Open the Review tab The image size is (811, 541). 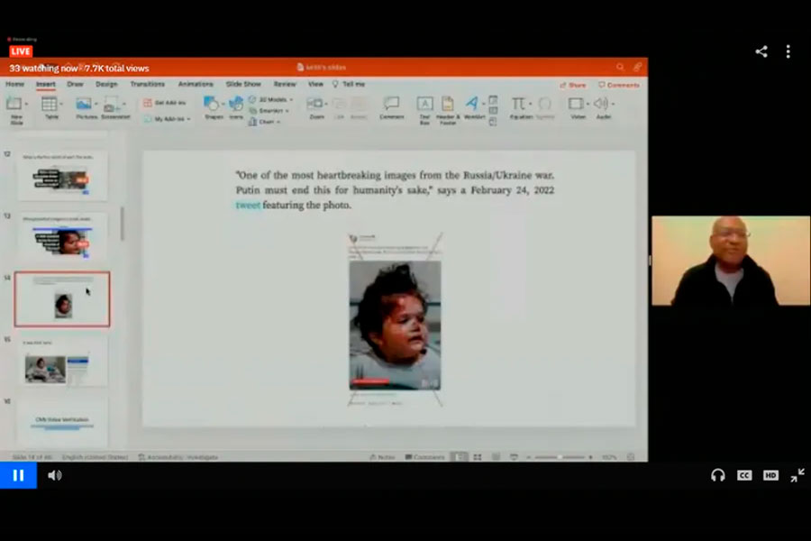(285, 84)
